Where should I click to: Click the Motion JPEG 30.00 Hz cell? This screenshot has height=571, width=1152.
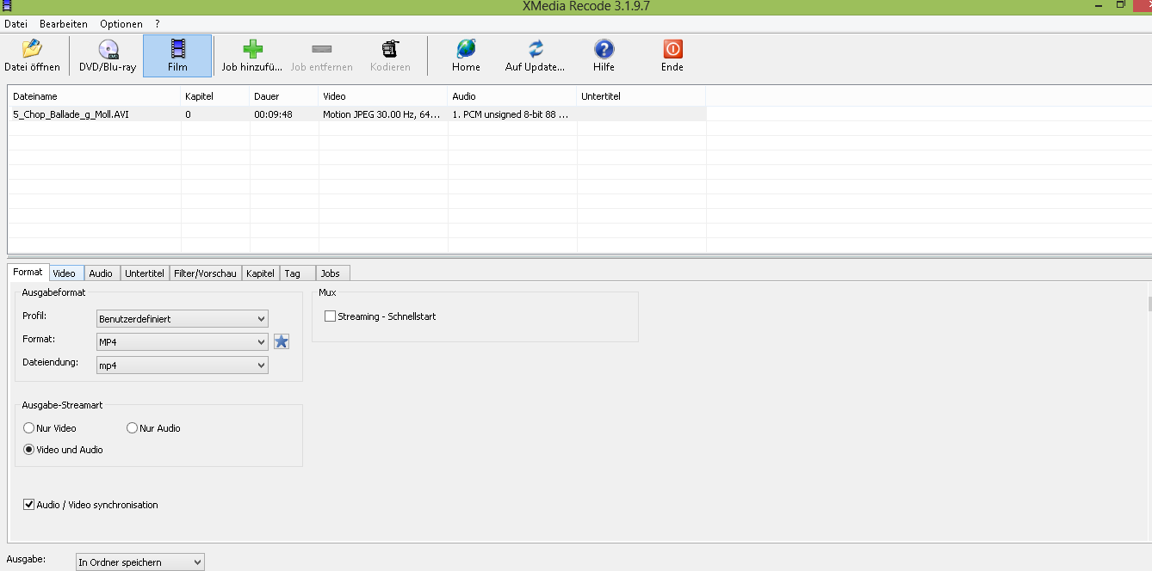click(x=382, y=114)
